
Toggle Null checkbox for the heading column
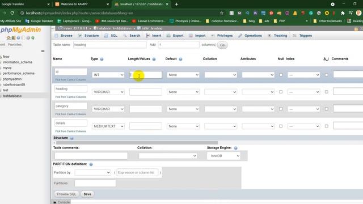[281, 92]
